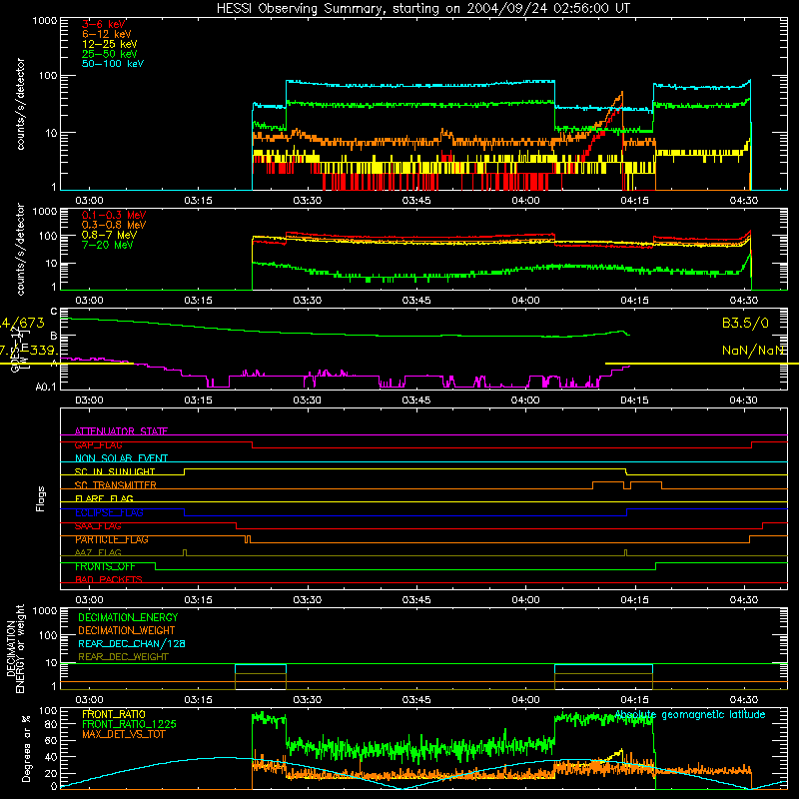
Task: Select the 50-100 keV legend label
Action: point(113,64)
